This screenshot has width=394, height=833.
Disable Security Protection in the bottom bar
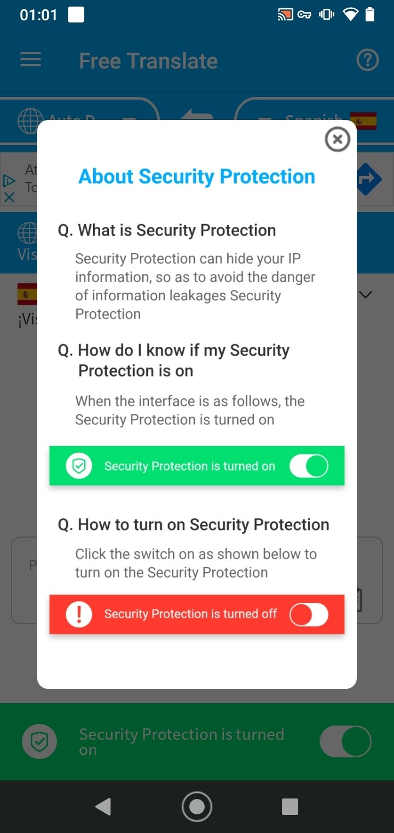(345, 741)
